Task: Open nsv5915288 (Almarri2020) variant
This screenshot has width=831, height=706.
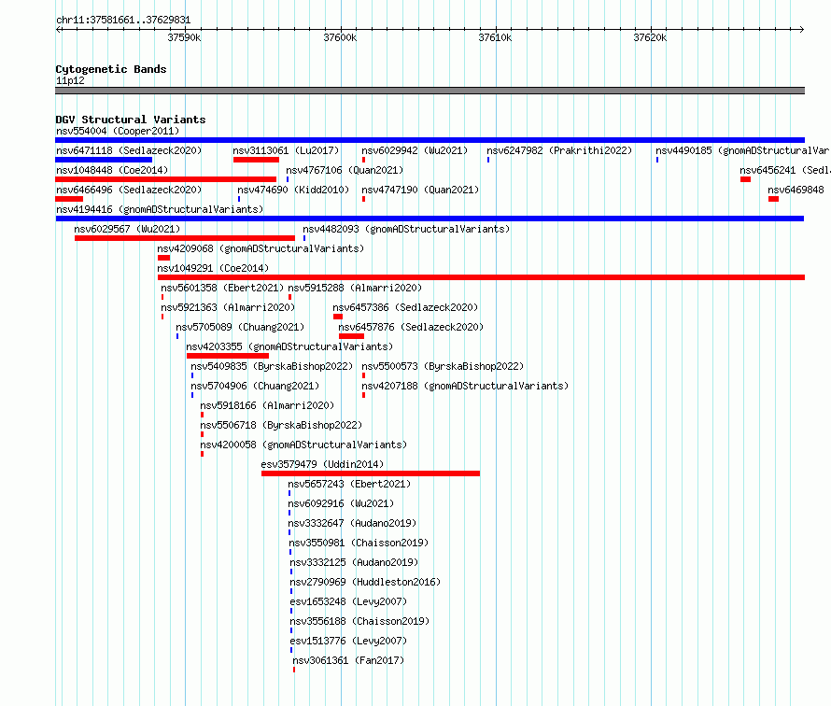Action: point(355,288)
